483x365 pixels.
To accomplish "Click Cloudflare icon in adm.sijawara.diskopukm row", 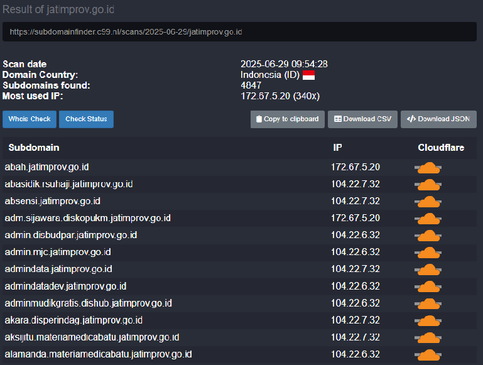I will tap(428, 219).
